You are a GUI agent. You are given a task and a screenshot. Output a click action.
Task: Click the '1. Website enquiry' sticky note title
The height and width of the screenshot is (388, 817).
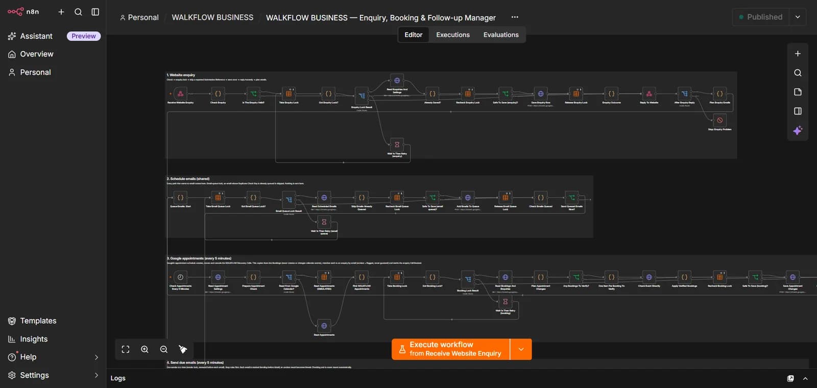point(181,75)
